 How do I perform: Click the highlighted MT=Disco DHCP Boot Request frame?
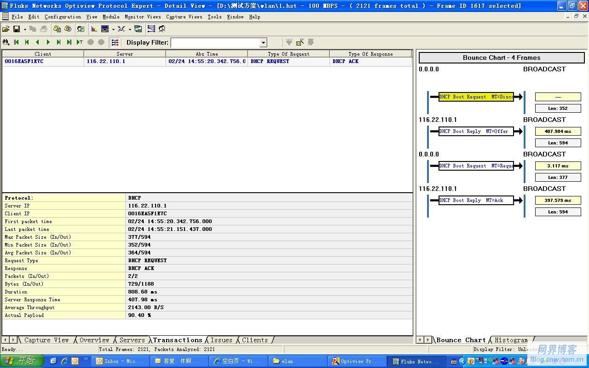(x=476, y=97)
